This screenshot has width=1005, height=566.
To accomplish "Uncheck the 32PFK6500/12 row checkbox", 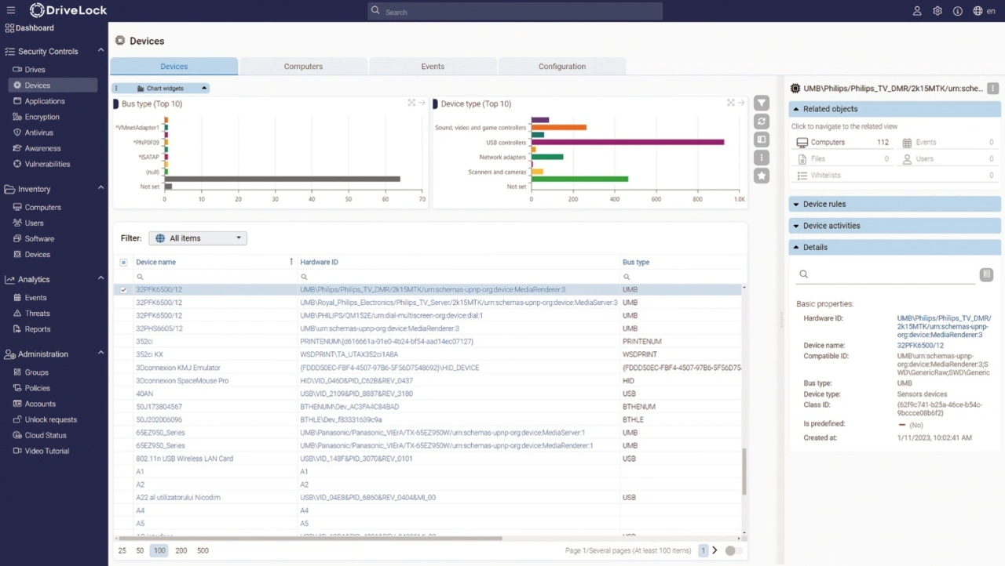I will point(123,290).
